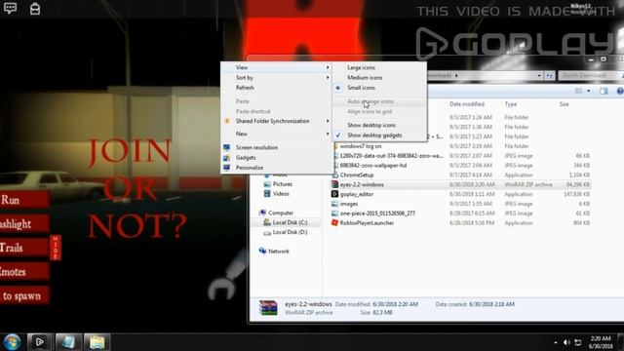Open the File Explorer taskbar button
624x351 pixels.
tap(97, 342)
